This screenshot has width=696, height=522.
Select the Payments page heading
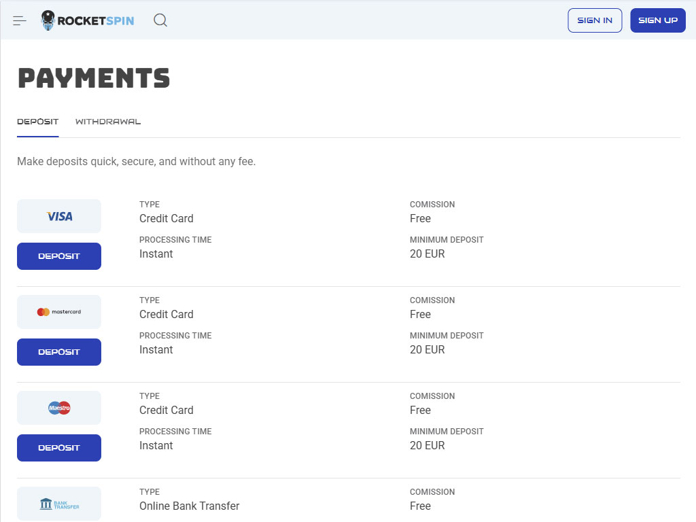[x=94, y=78]
